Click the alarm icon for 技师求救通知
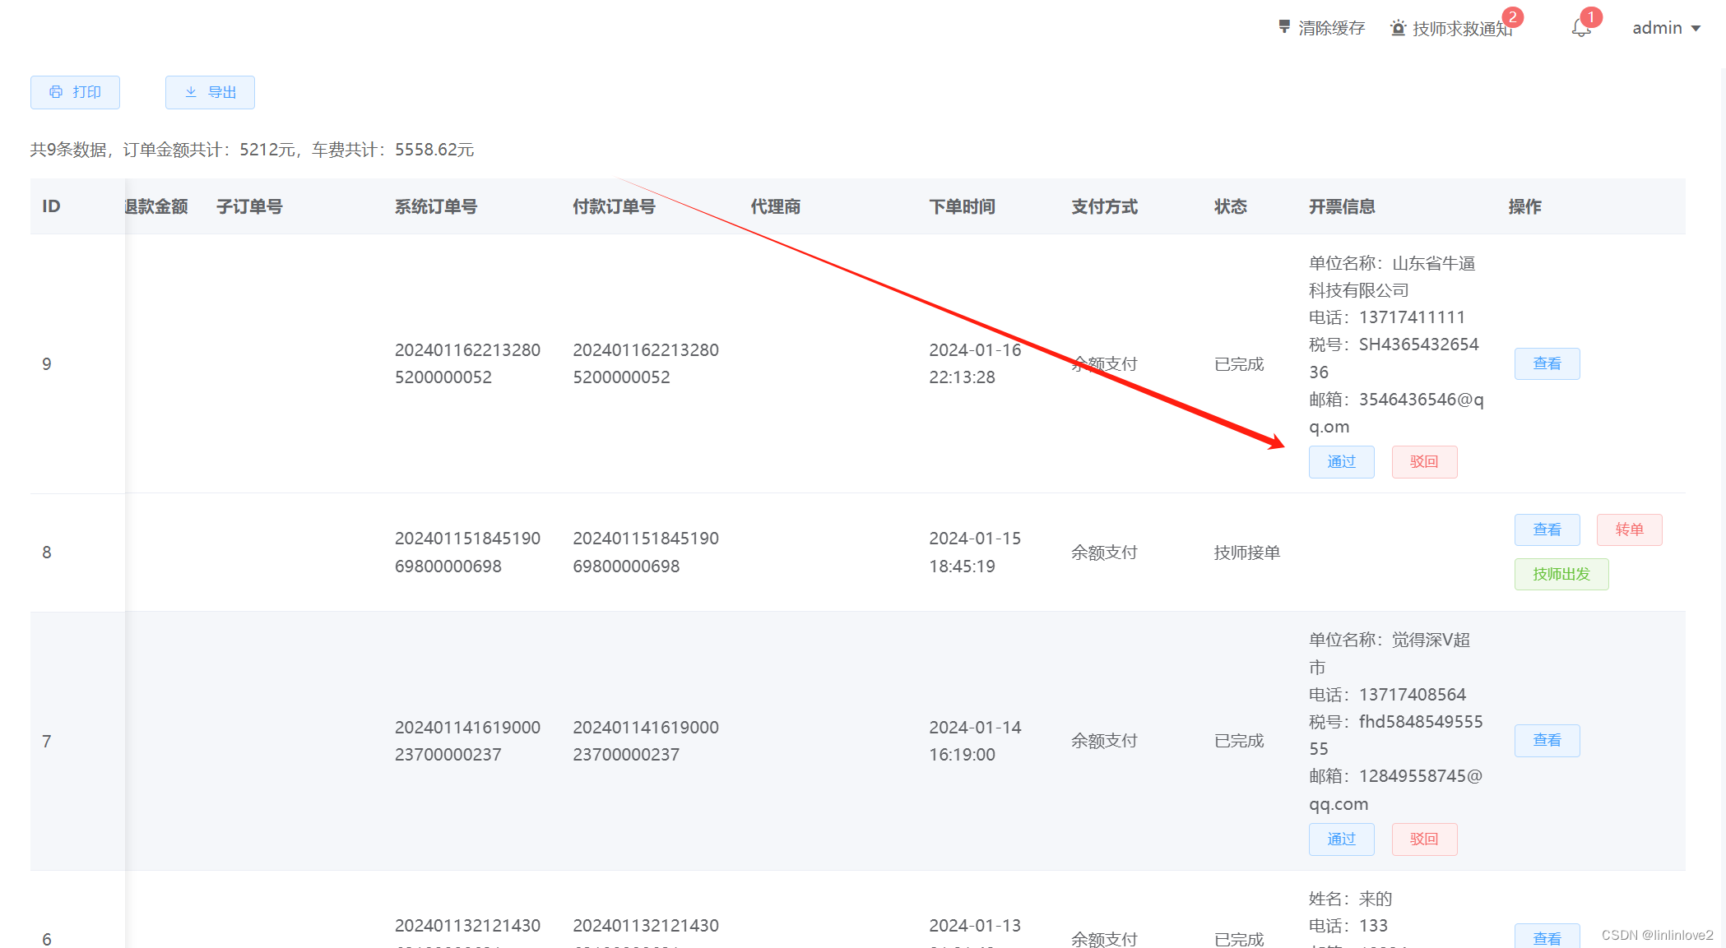This screenshot has height=948, width=1726. pyautogui.click(x=1398, y=28)
